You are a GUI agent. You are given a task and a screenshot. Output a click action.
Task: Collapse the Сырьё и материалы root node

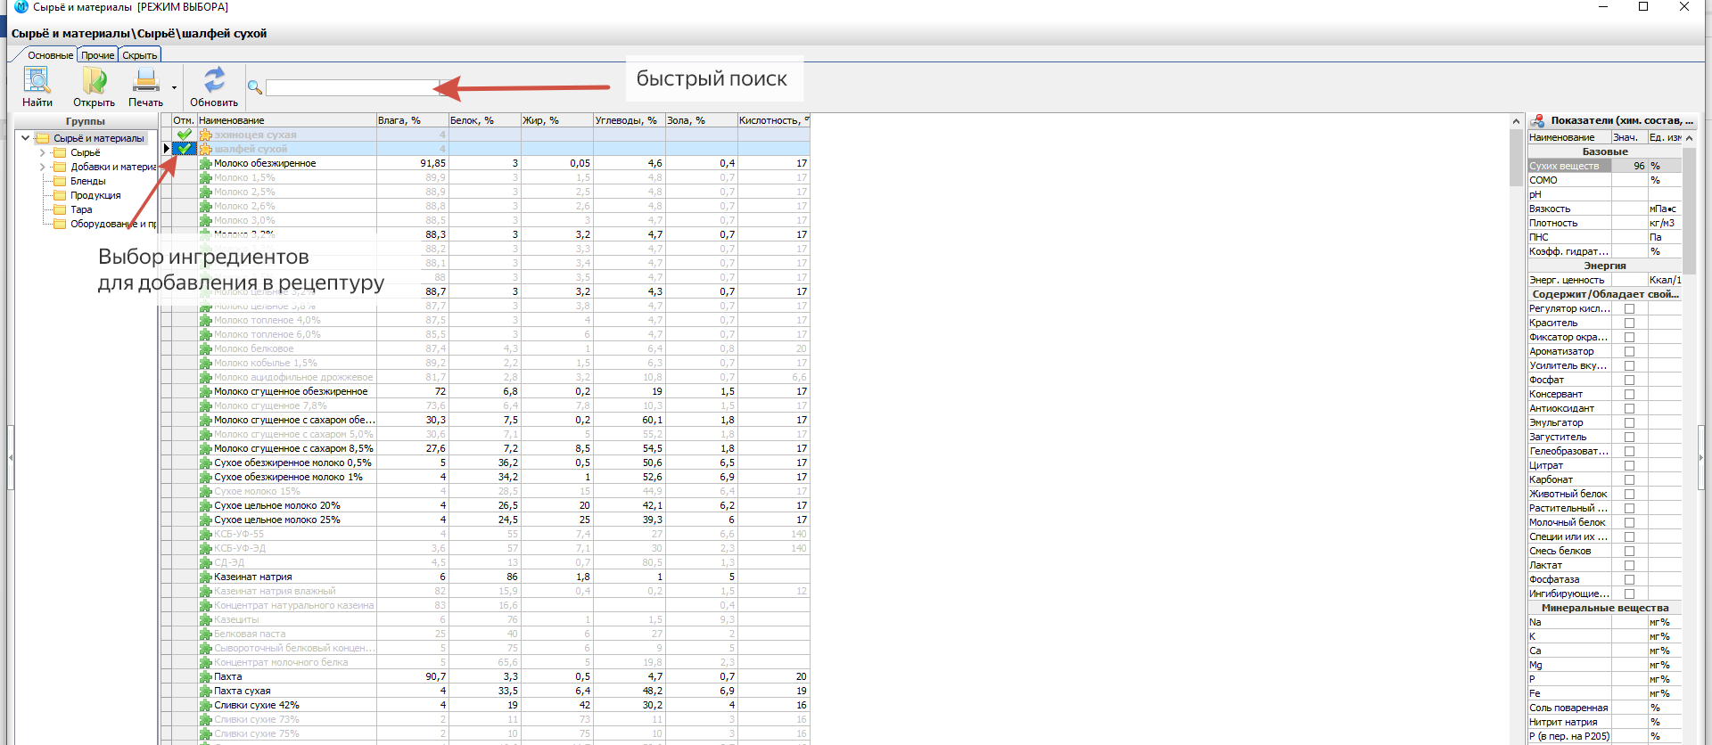click(25, 138)
